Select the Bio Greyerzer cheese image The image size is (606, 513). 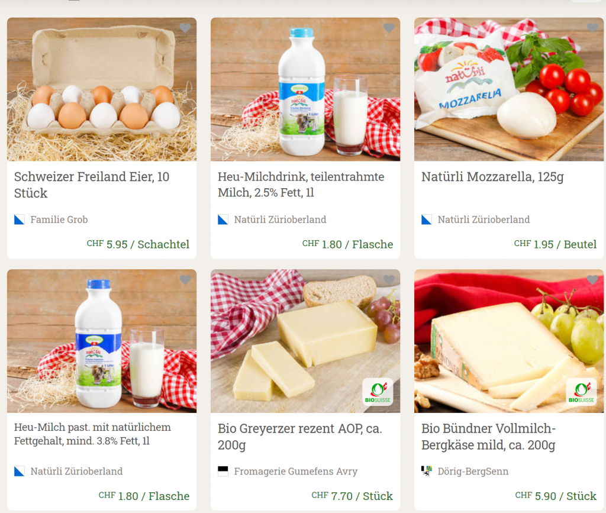tap(305, 341)
